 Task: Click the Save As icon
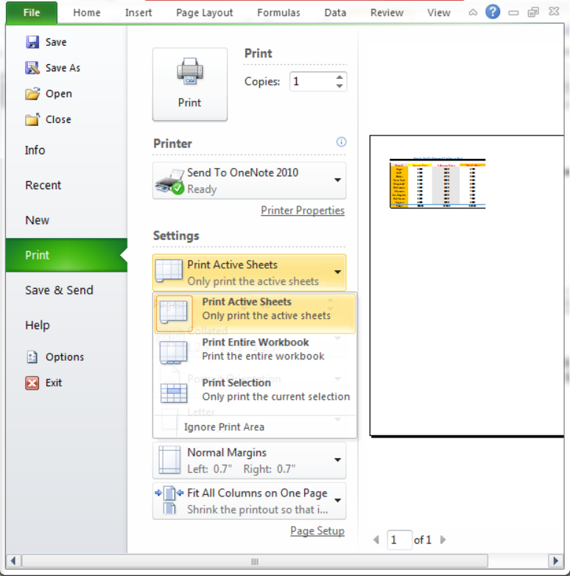pos(32,68)
